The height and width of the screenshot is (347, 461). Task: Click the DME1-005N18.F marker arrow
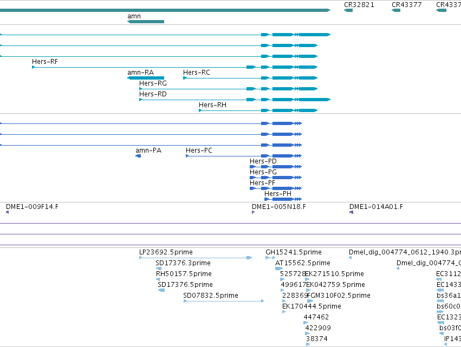coord(253,212)
